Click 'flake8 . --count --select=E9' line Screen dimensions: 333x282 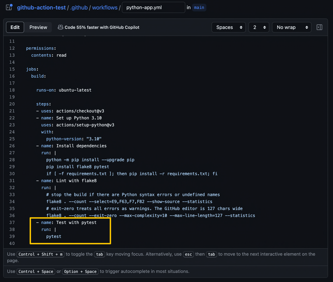click(129, 201)
